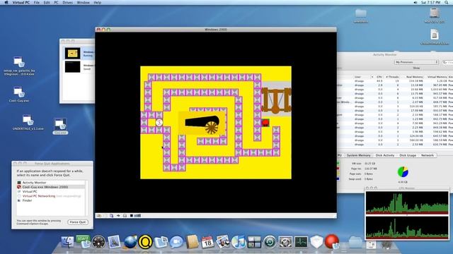
Task: Click the disk icon in Windows 2000 window status bar
Action: pos(111,215)
